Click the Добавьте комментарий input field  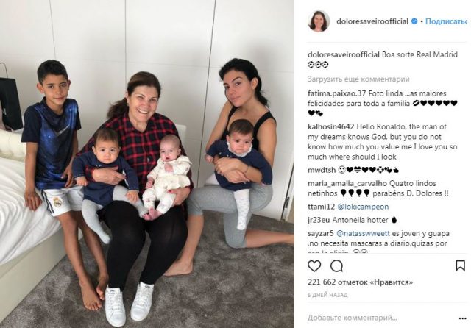(353, 318)
